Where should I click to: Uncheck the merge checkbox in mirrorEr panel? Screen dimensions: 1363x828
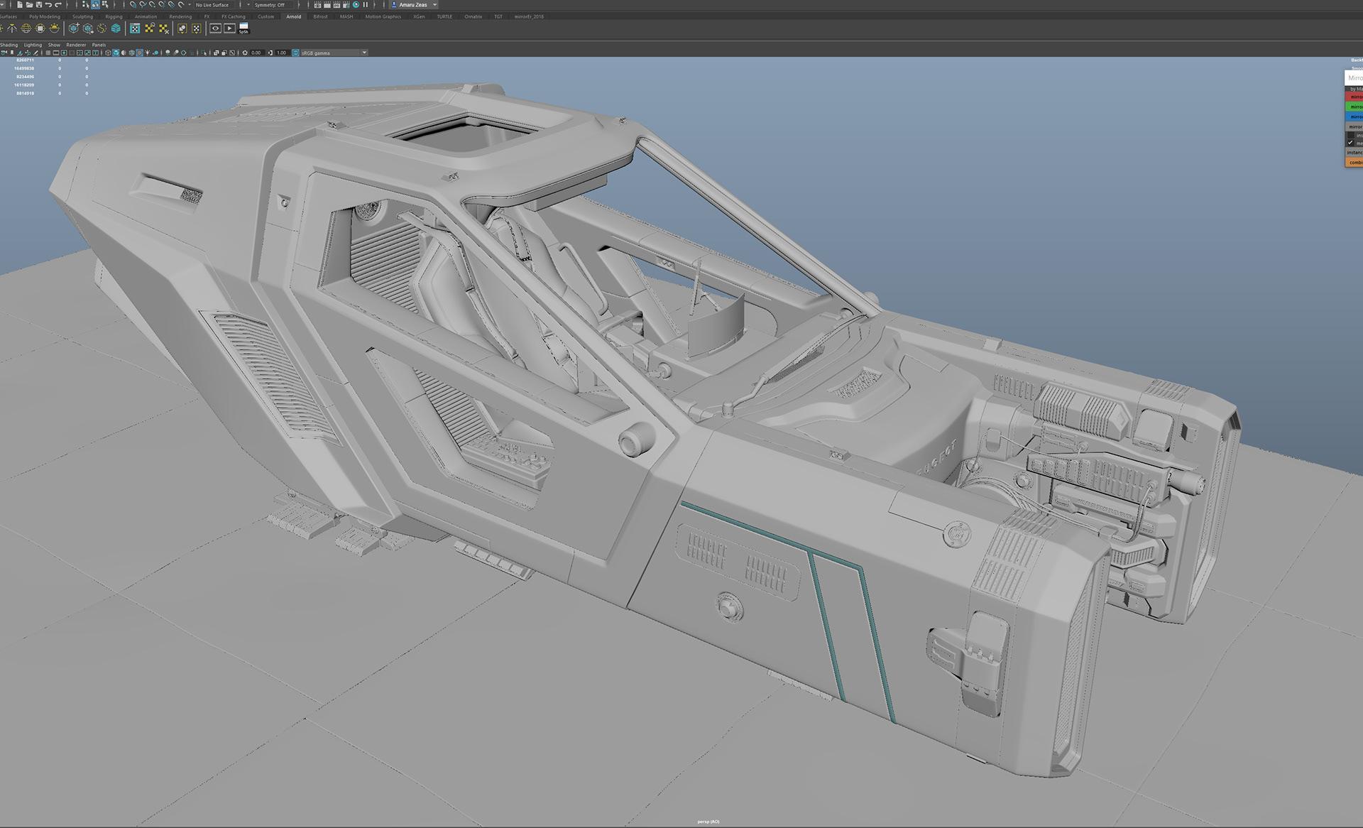[x=1350, y=143]
